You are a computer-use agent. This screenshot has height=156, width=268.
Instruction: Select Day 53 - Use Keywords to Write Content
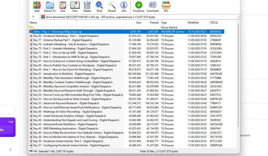pyautogui.click(x=127, y=99)
